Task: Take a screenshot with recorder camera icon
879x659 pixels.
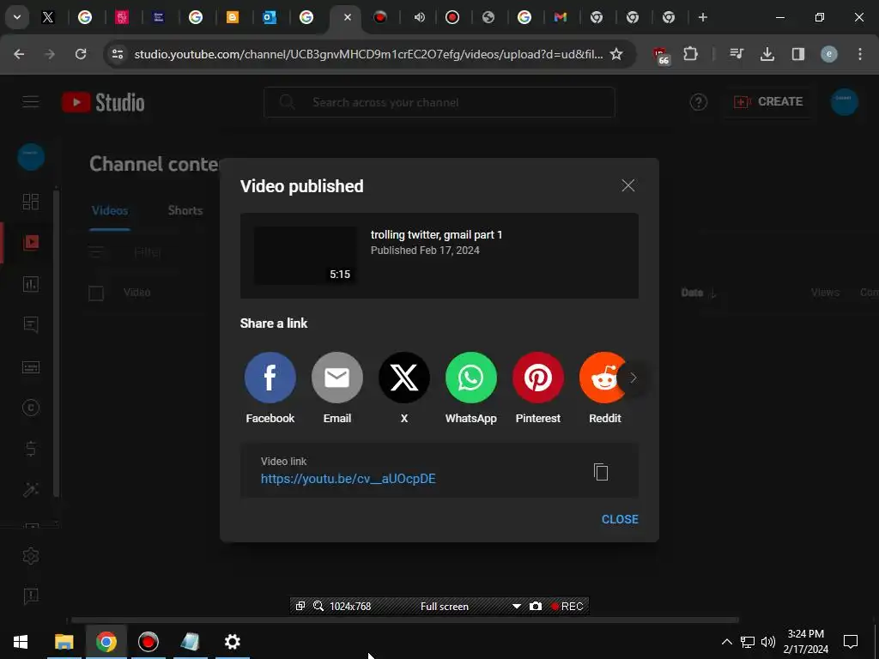Action: [x=536, y=607]
